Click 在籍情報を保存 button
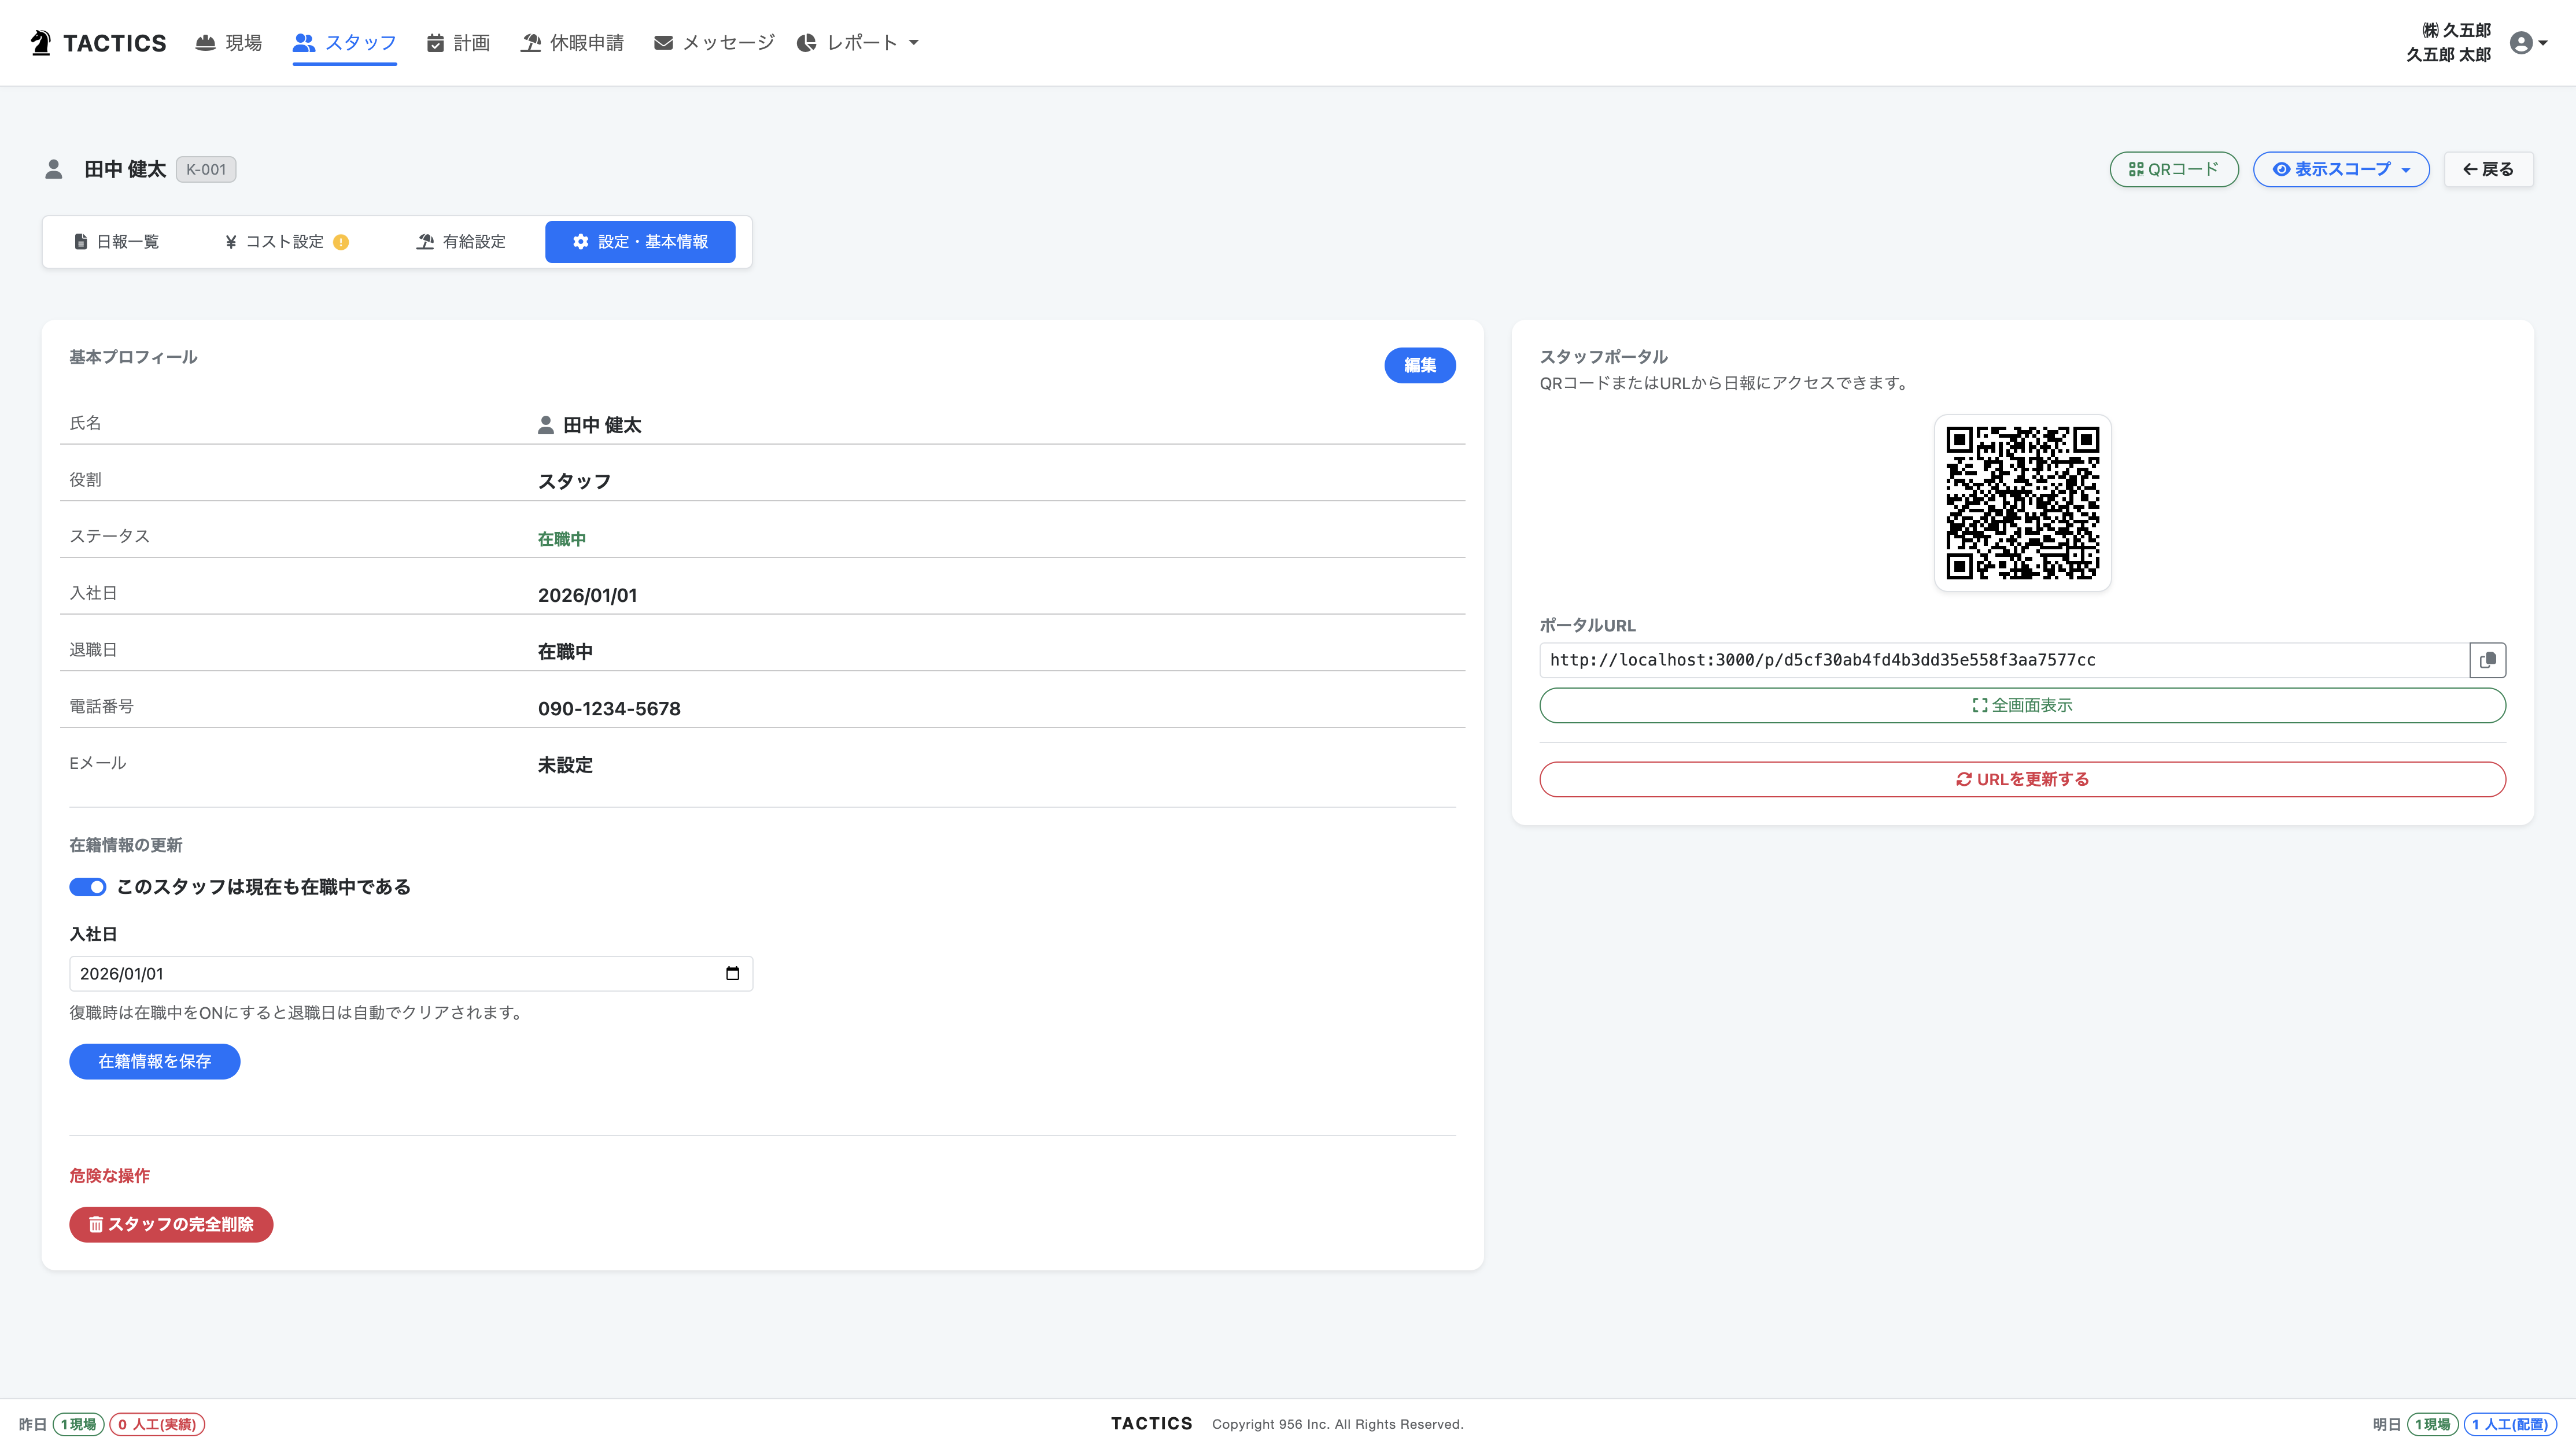Viewport: 2576px width, 1449px height. (154, 1062)
